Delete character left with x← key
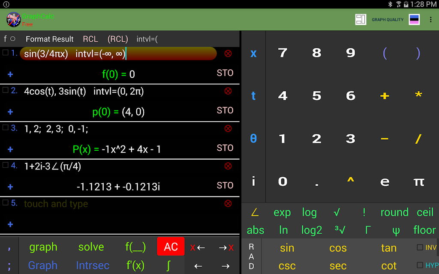The image size is (439, 274). 197,247
